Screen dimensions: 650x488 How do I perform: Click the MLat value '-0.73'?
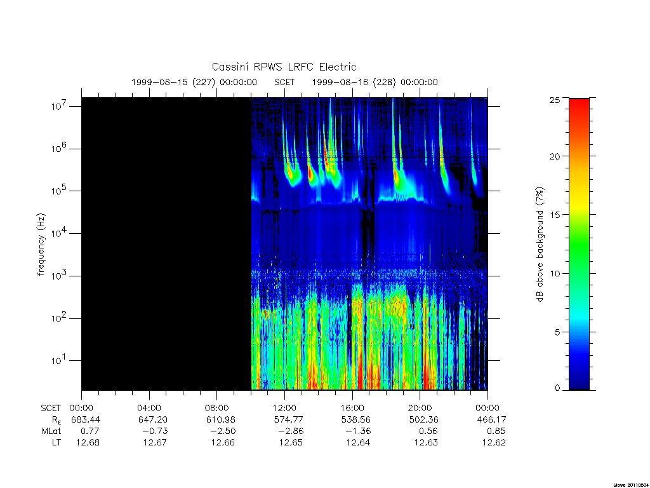pos(155,431)
